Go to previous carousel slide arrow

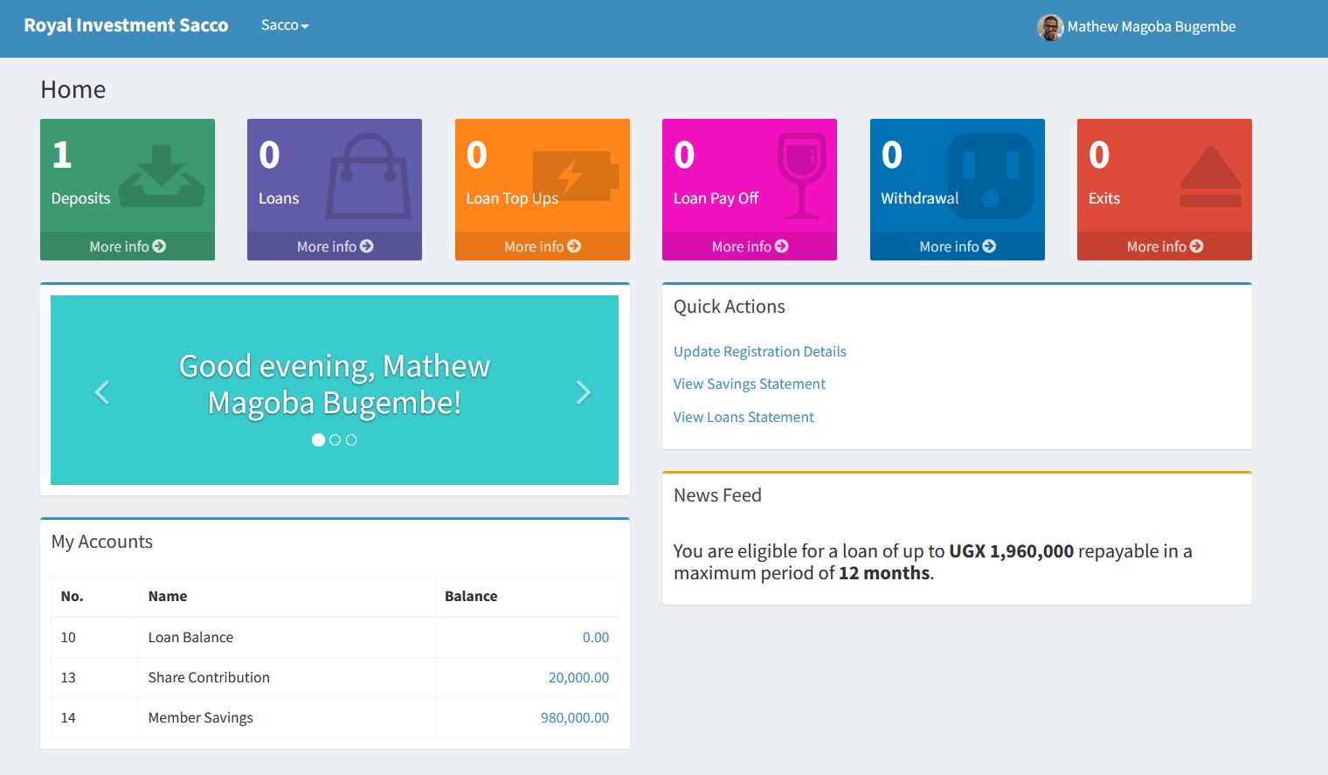(x=102, y=392)
